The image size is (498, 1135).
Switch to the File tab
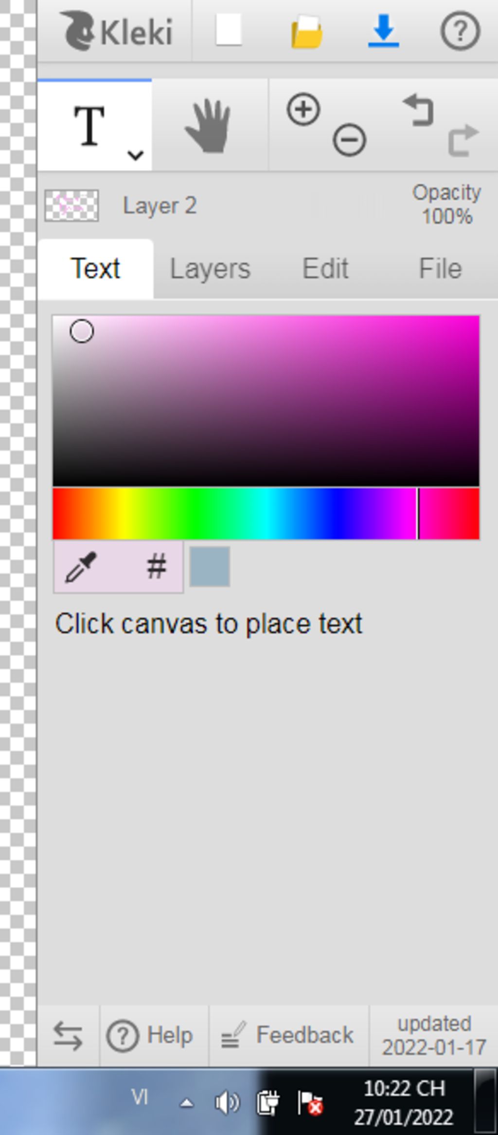(440, 269)
